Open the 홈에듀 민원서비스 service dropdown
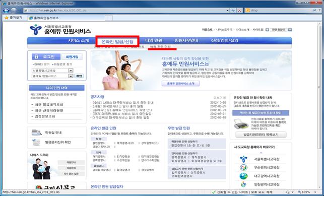The width and height of the screenshot is (324, 198). (x=52, y=76)
